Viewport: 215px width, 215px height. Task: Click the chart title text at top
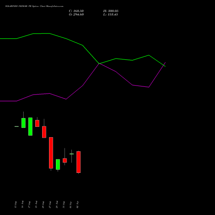tap(34, 6)
